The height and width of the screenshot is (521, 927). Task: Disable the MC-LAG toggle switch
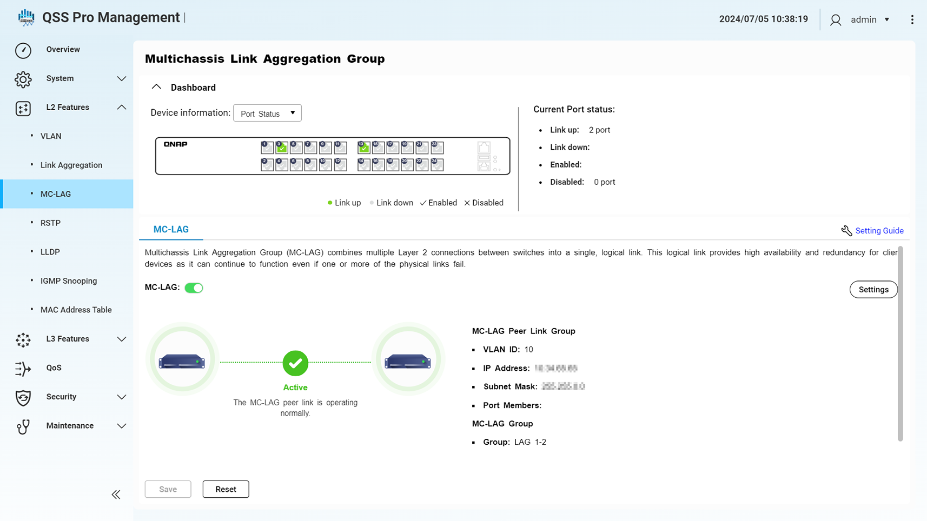click(x=194, y=288)
